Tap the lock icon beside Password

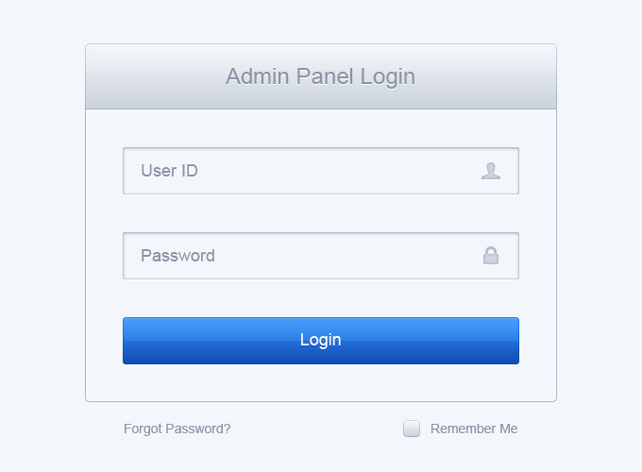(x=491, y=256)
